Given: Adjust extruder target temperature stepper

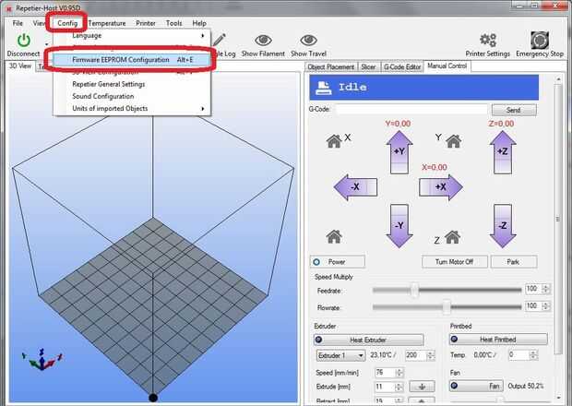Looking at the screenshot, I should tap(431, 355).
